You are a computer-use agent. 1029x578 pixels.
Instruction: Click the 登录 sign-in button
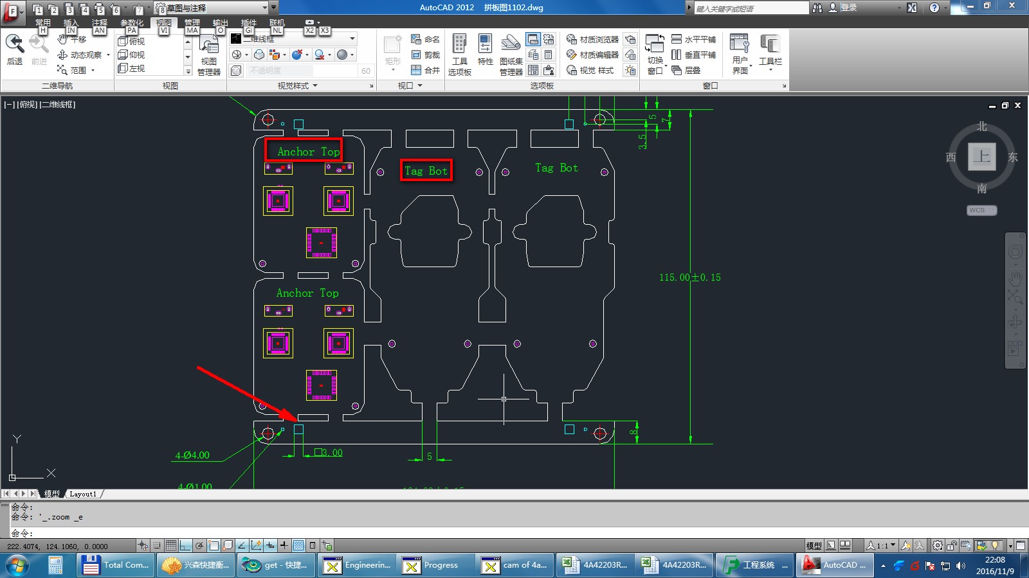click(842, 8)
